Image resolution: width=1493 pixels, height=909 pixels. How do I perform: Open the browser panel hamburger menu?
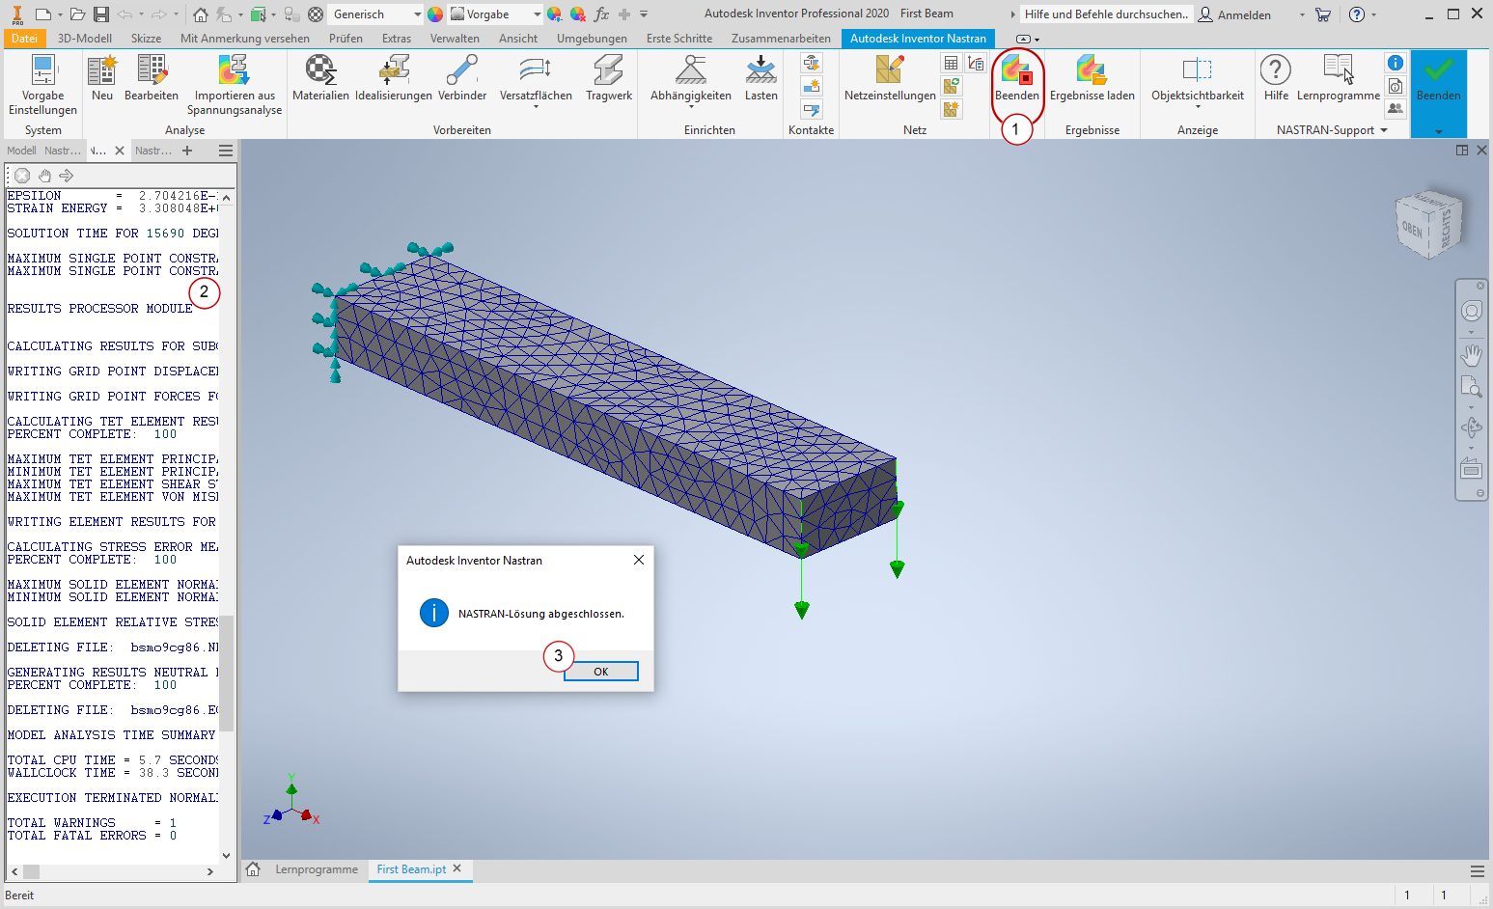click(x=226, y=151)
